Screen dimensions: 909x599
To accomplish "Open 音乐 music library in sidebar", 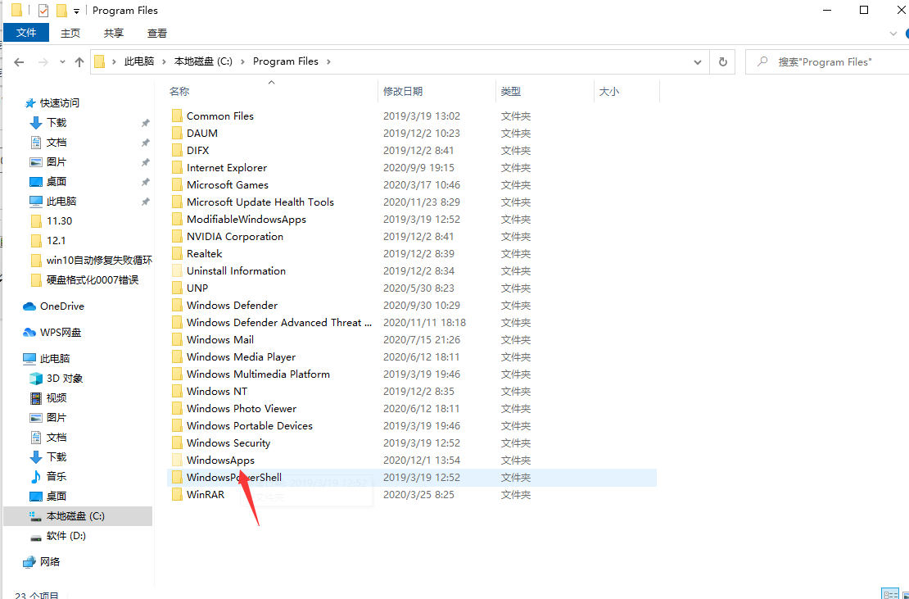I will pyautogui.click(x=56, y=477).
